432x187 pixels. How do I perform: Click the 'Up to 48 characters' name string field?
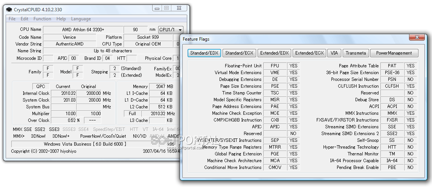click(112, 51)
